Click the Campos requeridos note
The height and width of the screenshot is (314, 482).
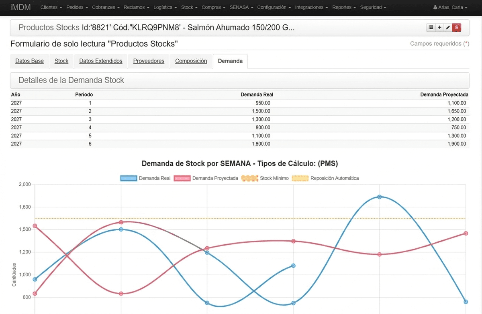(440, 43)
